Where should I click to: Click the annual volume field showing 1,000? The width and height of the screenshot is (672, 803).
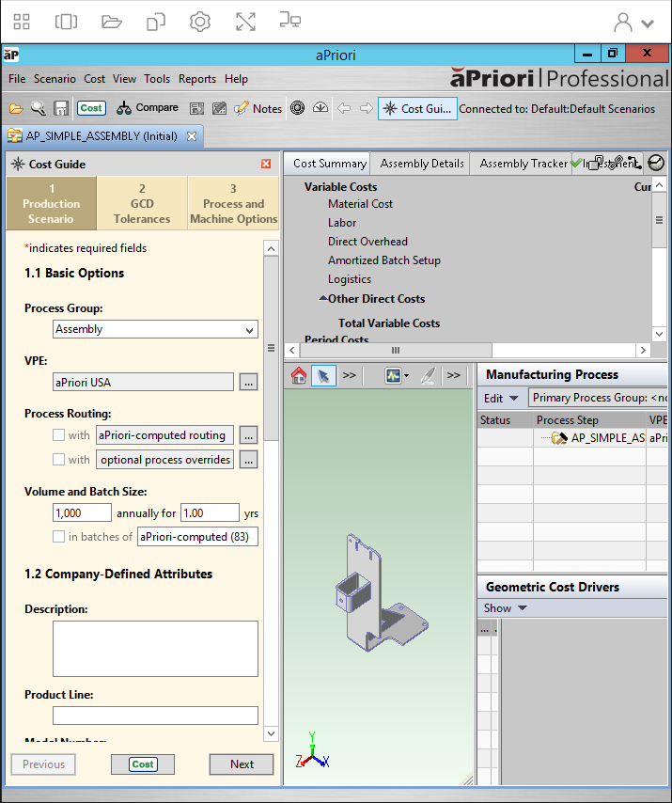click(82, 512)
